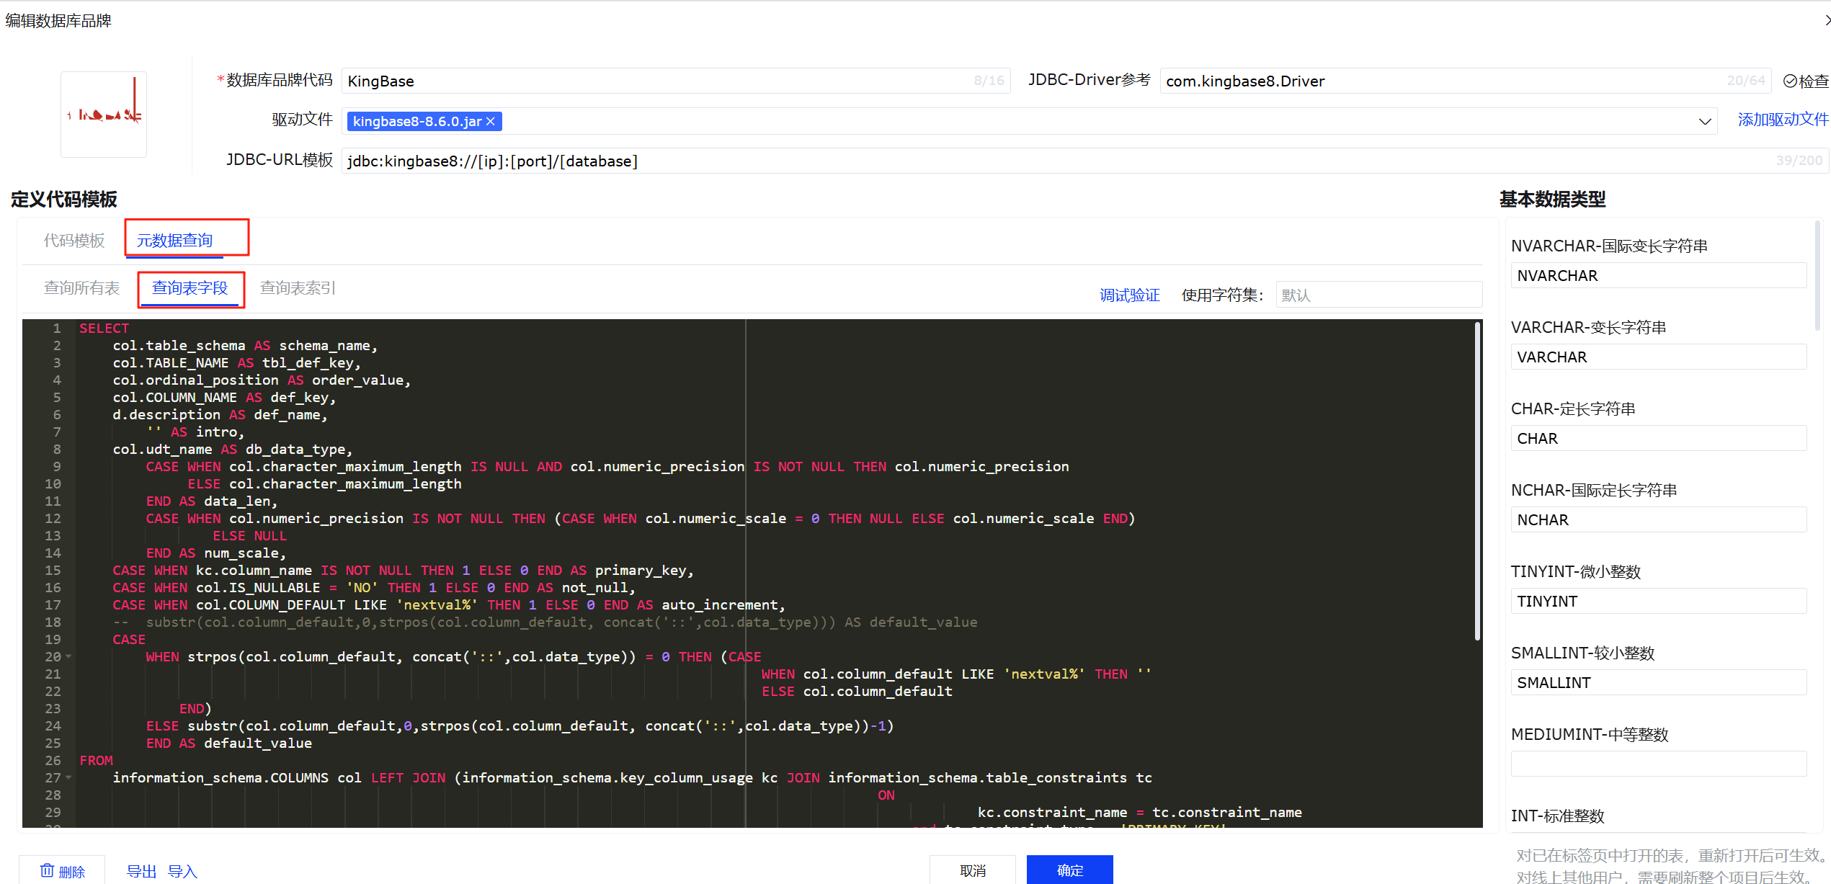Switch to the 代码模板 tab

pos(74,240)
